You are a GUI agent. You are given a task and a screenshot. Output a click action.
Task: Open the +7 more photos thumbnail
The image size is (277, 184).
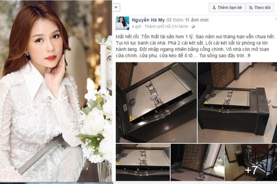click(x=251, y=162)
